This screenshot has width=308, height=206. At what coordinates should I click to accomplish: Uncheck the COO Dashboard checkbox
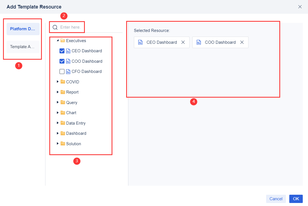[62, 61]
